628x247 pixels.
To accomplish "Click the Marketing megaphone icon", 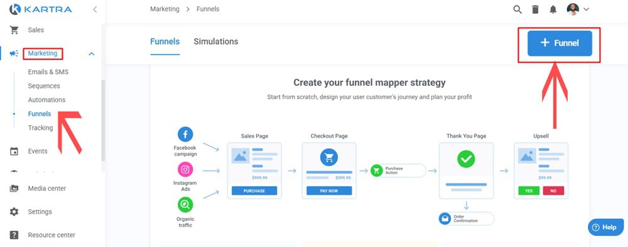I will (x=14, y=53).
